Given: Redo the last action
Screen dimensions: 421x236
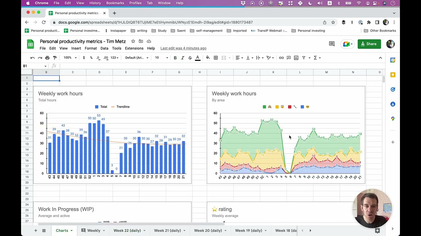Looking at the screenshot, I should click(40, 58).
